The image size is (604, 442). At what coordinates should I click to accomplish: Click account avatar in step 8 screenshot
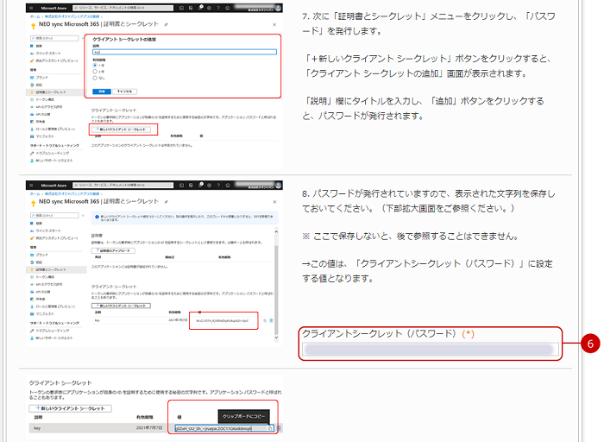[278, 186]
